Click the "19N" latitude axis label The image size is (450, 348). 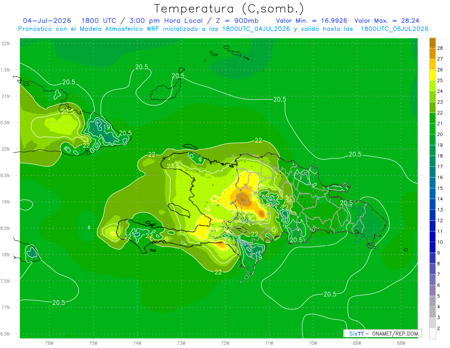(x=6, y=202)
